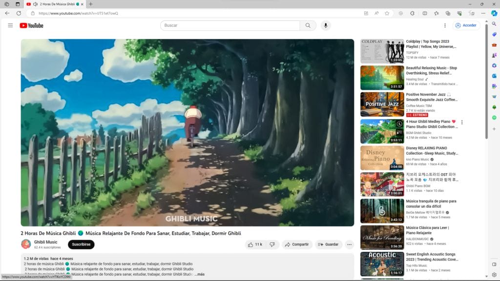The height and width of the screenshot is (281, 500).
Task: Add this page to browser favorites
Action: [x=387, y=13]
